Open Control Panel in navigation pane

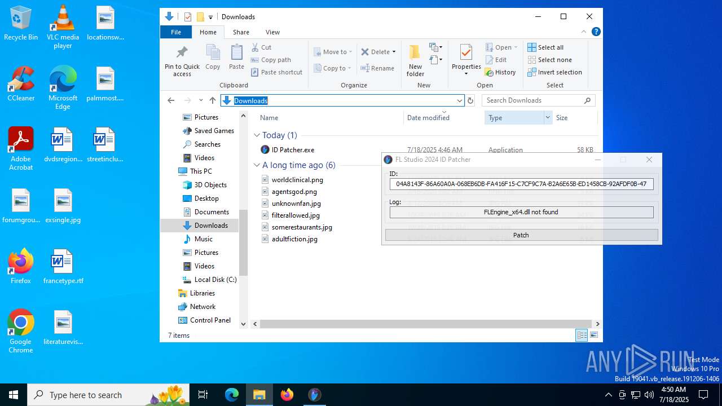(x=205, y=320)
